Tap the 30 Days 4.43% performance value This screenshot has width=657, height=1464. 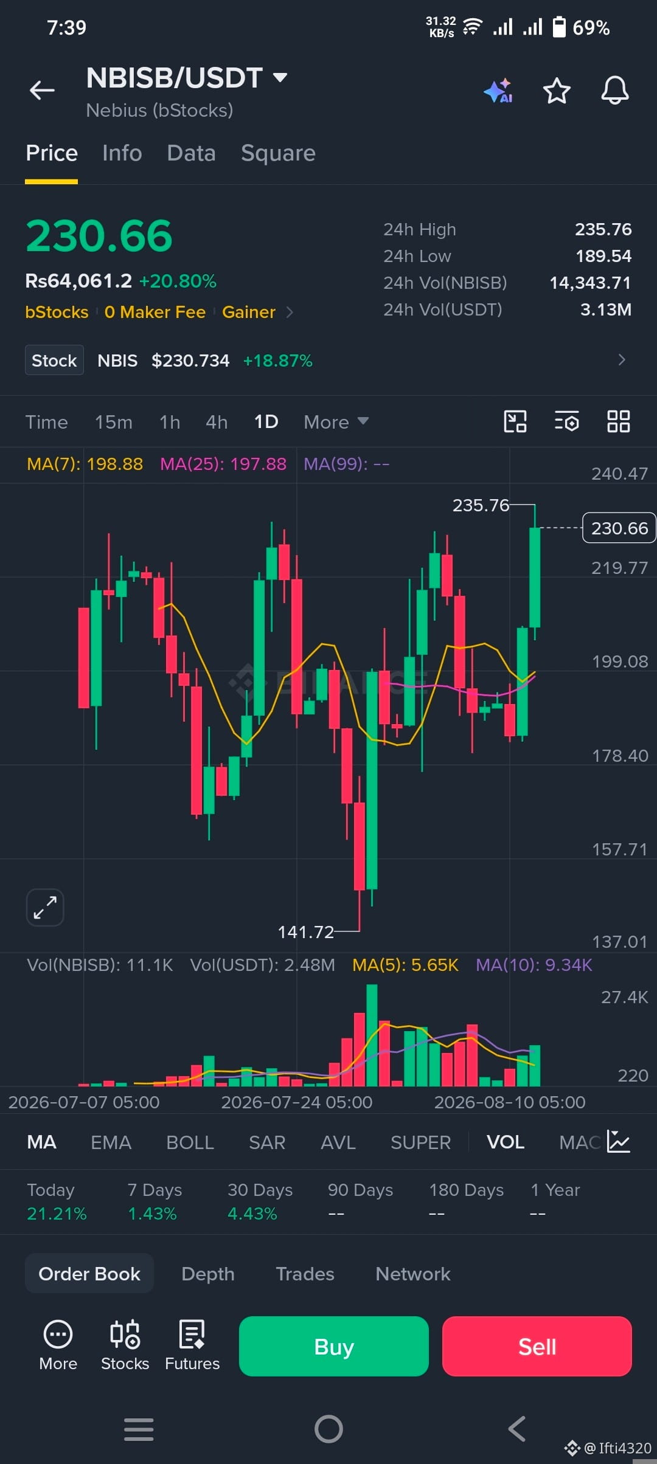(x=252, y=1214)
